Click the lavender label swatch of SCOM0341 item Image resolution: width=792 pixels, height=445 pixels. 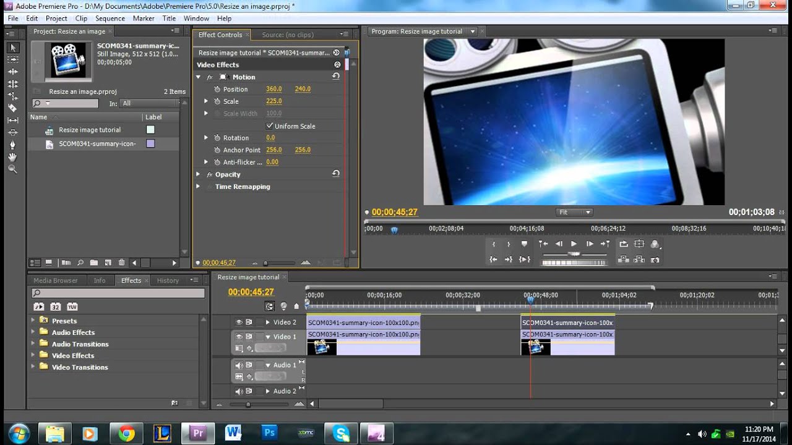tap(150, 143)
